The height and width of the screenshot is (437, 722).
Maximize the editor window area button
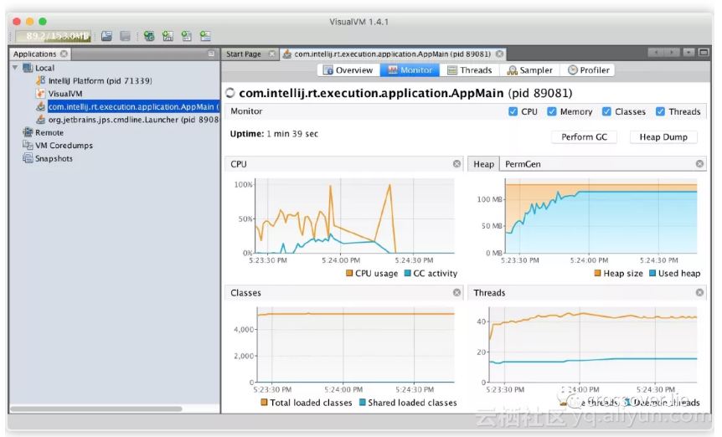point(704,53)
